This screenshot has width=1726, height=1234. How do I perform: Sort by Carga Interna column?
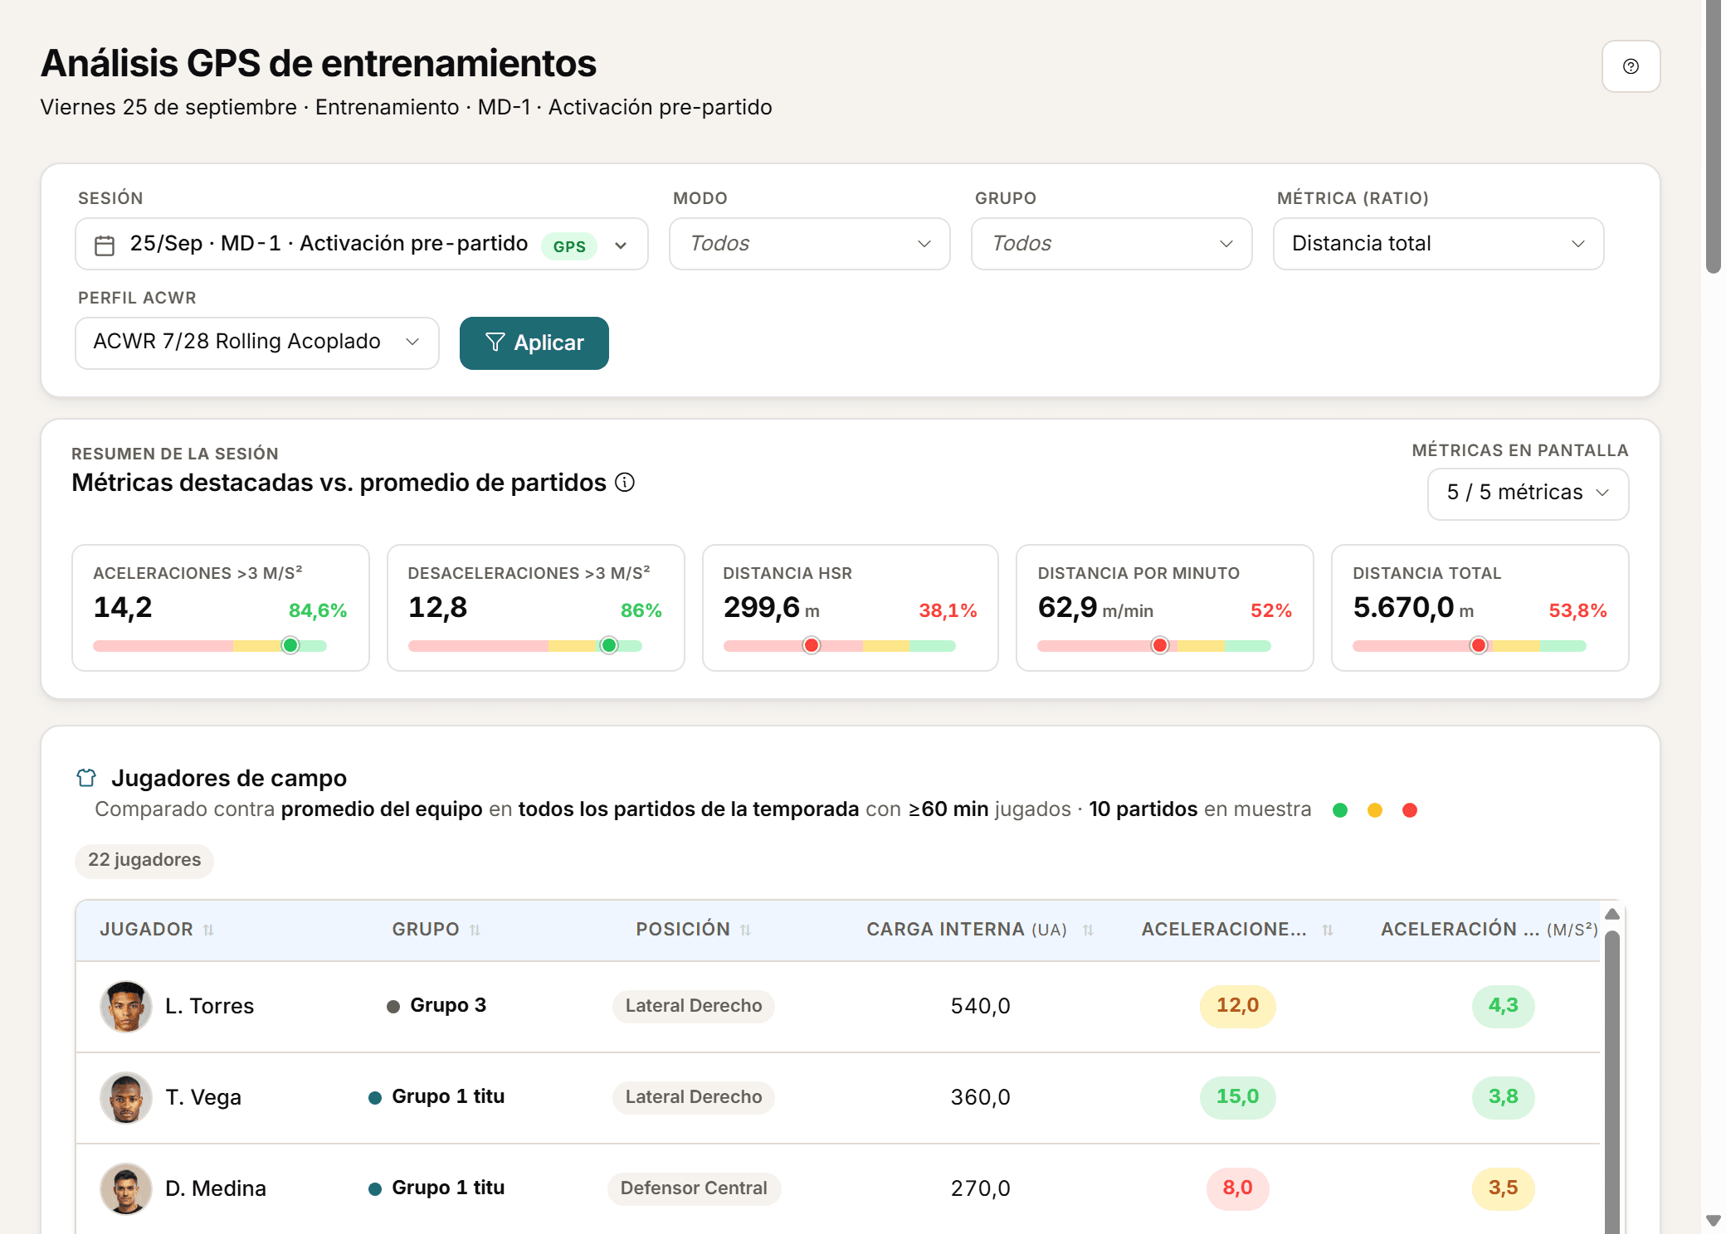pyautogui.click(x=1088, y=930)
